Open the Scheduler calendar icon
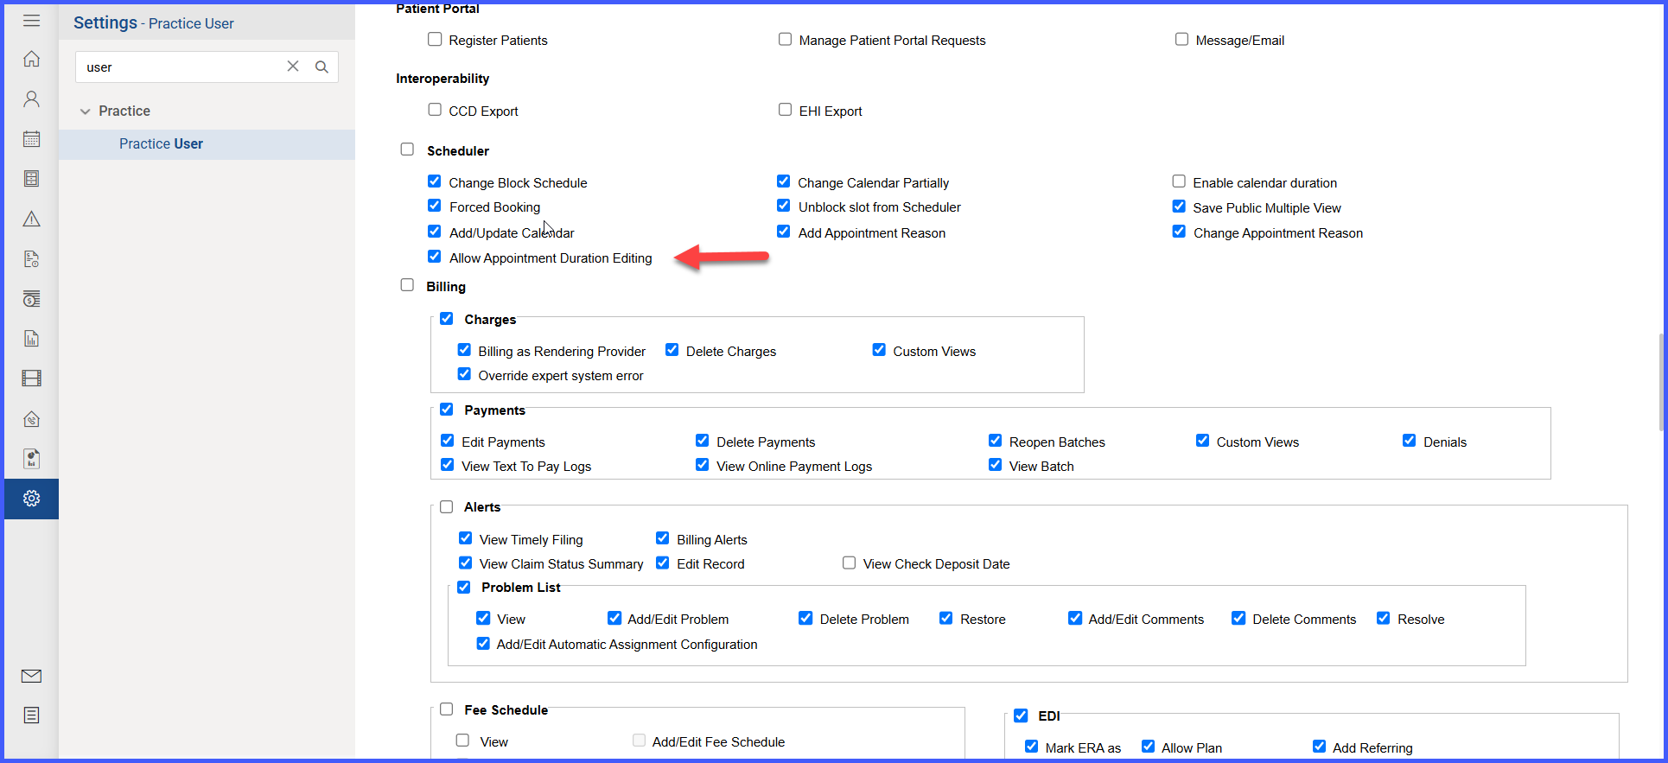This screenshot has width=1668, height=763. [31, 138]
